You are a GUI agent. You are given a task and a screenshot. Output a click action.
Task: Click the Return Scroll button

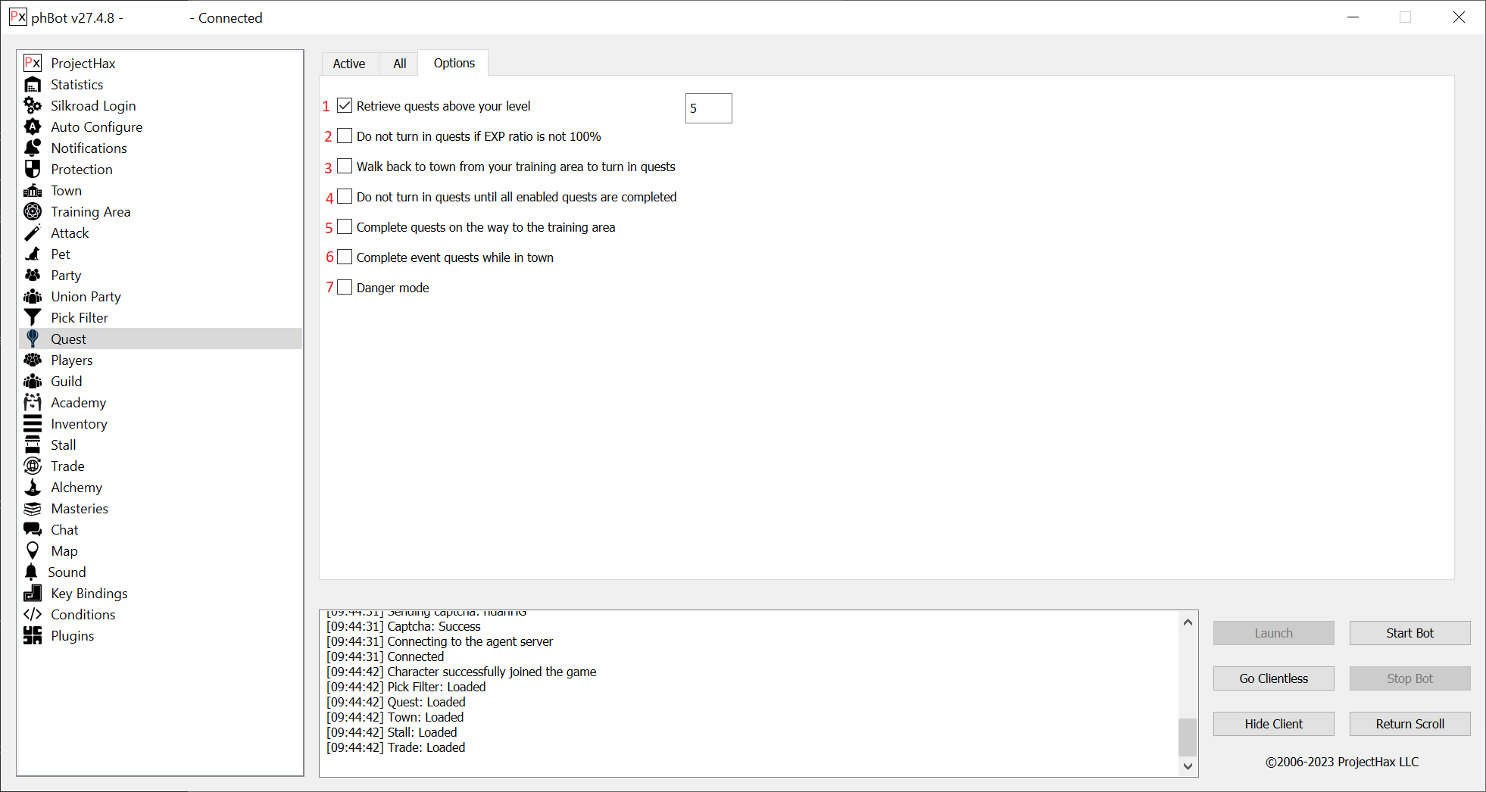point(1410,724)
